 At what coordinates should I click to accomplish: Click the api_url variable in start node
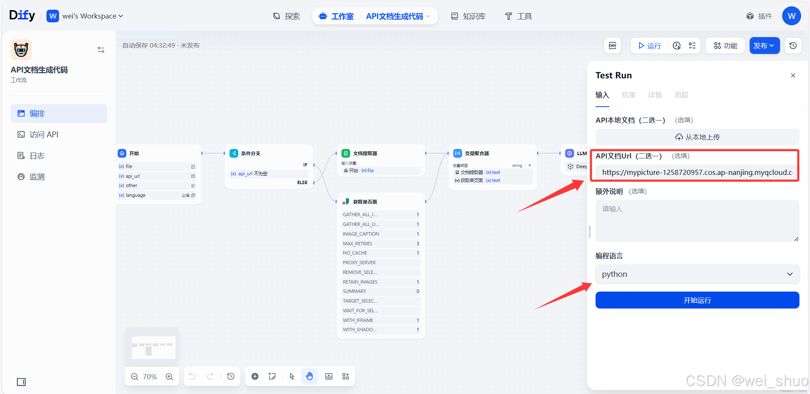tap(157, 176)
